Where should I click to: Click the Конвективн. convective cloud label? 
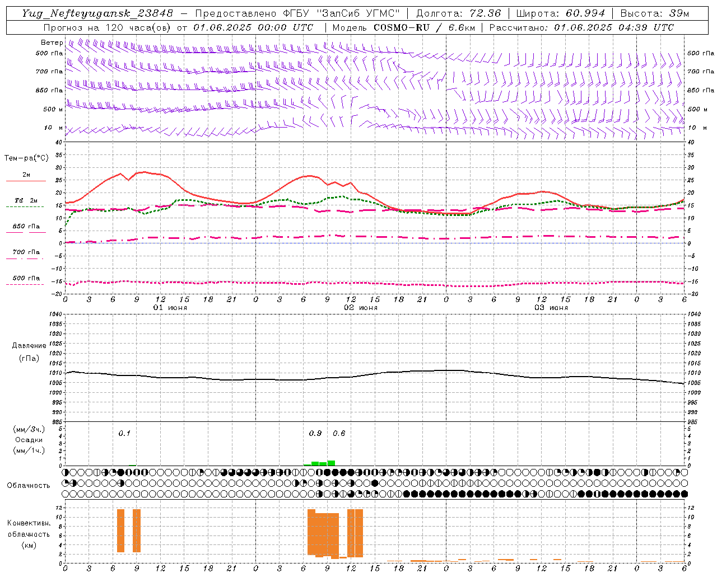29,523
